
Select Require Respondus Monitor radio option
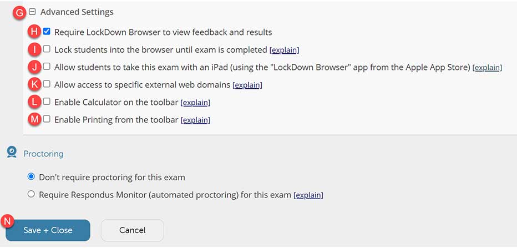[x=31, y=194]
